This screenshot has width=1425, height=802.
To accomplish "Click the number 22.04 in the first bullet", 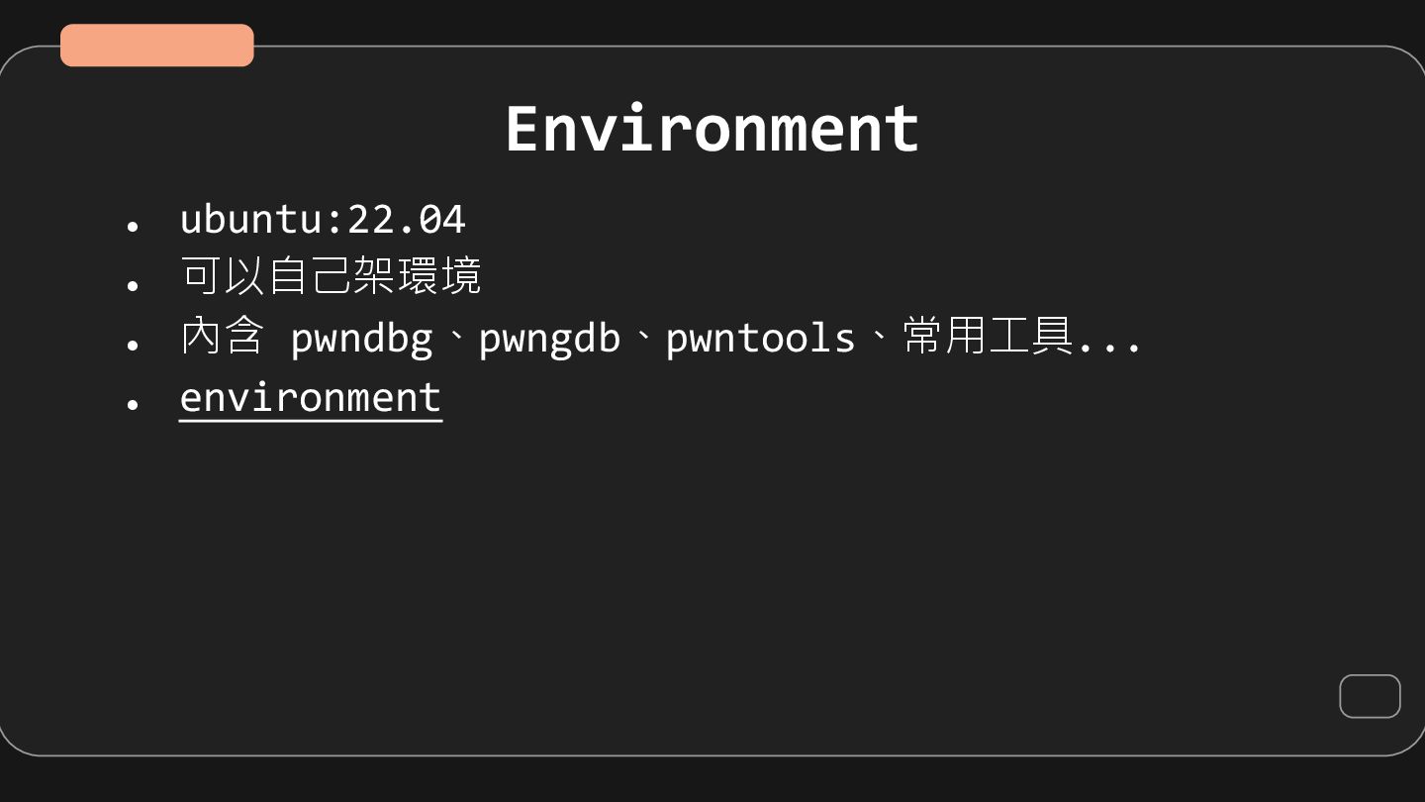I will pos(406,220).
